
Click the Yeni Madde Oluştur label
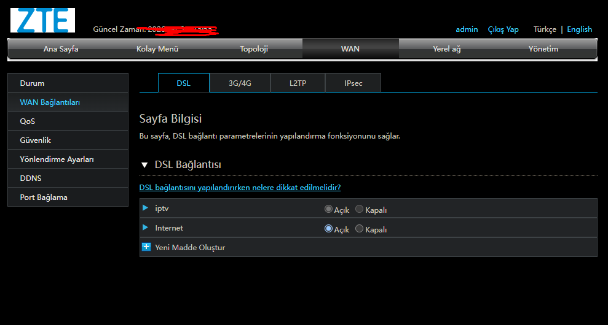[190, 247]
